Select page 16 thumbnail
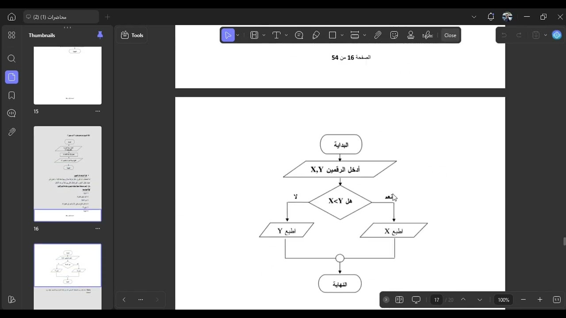566x318 pixels. pyautogui.click(x=68, y=174)
